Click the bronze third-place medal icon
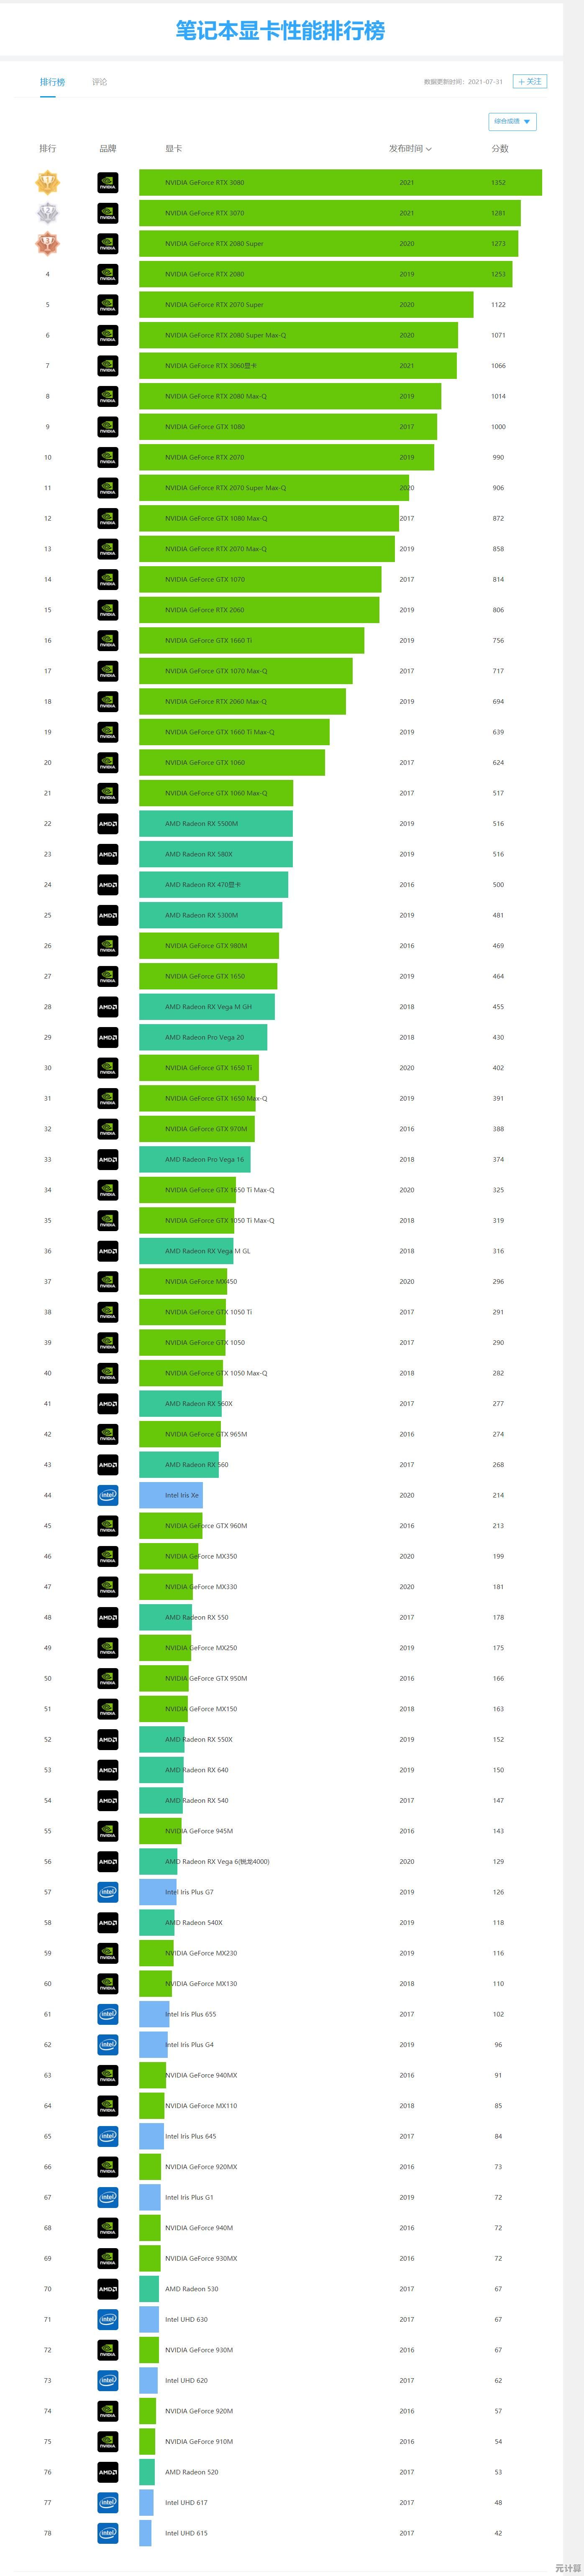 coord(47,244)
